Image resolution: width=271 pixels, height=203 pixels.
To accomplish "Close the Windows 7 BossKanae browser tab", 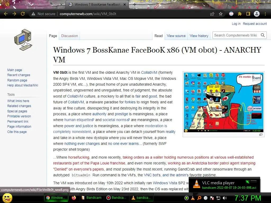I will (x=125, y=4).
